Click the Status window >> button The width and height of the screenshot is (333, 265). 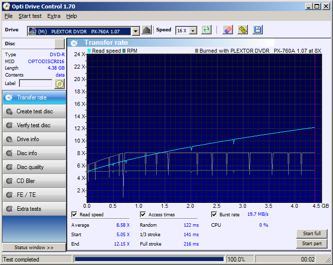(x=34, y=248)
